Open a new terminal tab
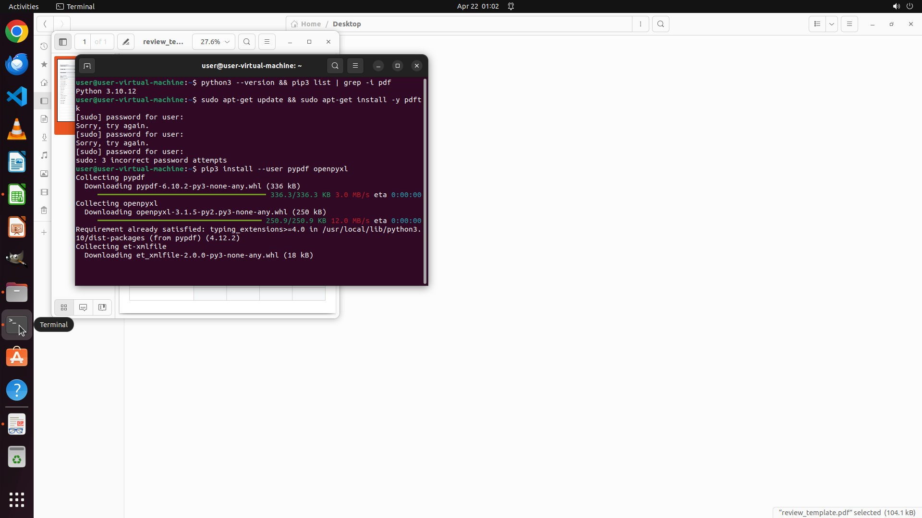The width and height of the screenshot is (922, 518). pyautogui.click(x=87, y=66)
